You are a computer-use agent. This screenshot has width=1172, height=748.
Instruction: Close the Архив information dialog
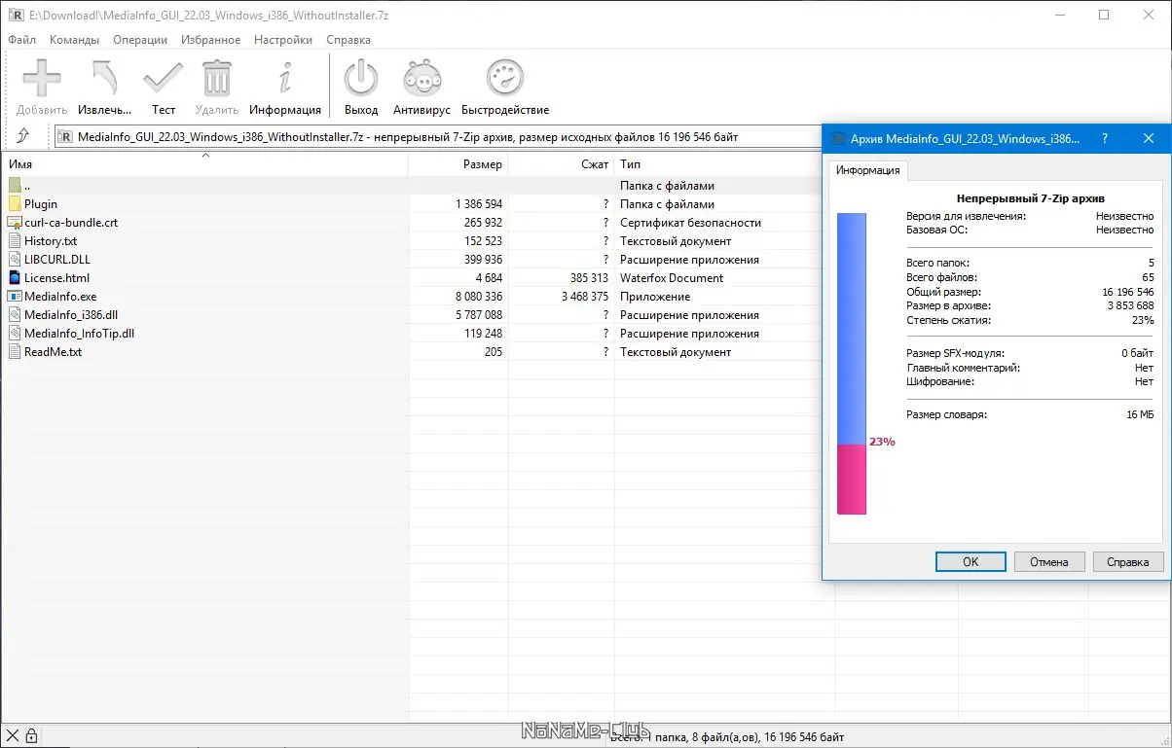pyautogui.click(x=1149, y=139)
